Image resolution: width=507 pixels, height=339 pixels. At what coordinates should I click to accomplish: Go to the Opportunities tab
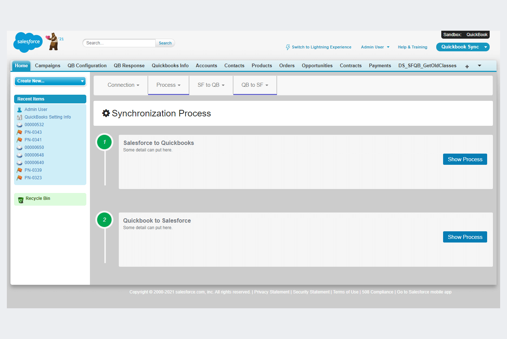(x=317, y=66)
